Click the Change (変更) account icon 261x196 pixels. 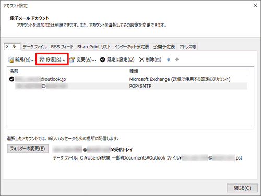tap(72, 59)
